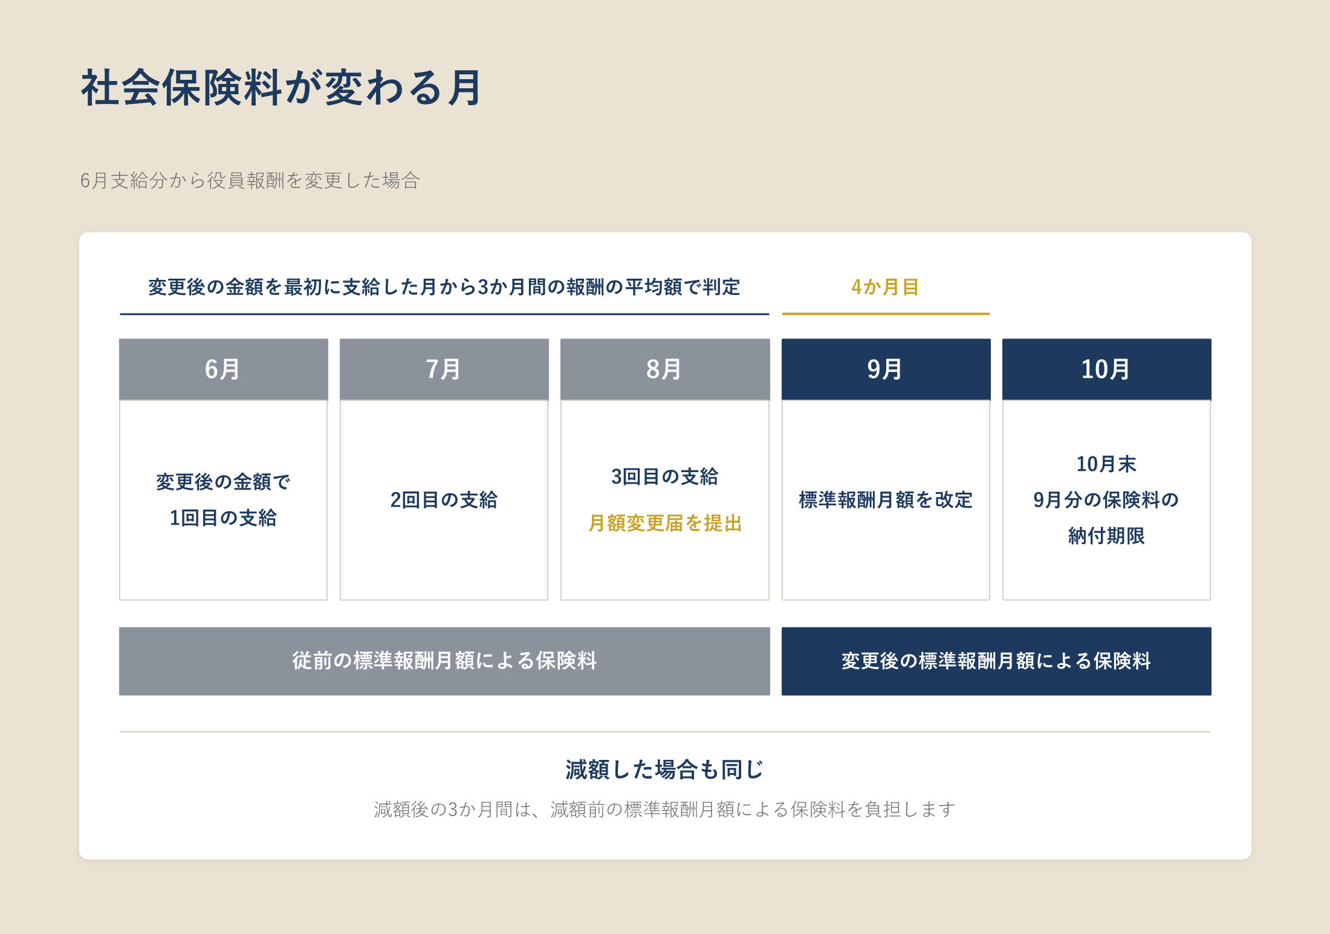Select text 納付期限
Screen dimensions: 1330x934
pos(1106,536)
